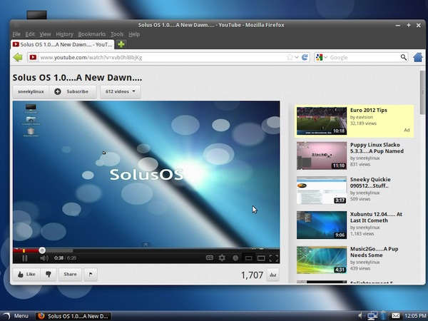Click the mail envelope tray icon
The width and height of the screenshot is (428, 321).
click(x=395, y=316)
